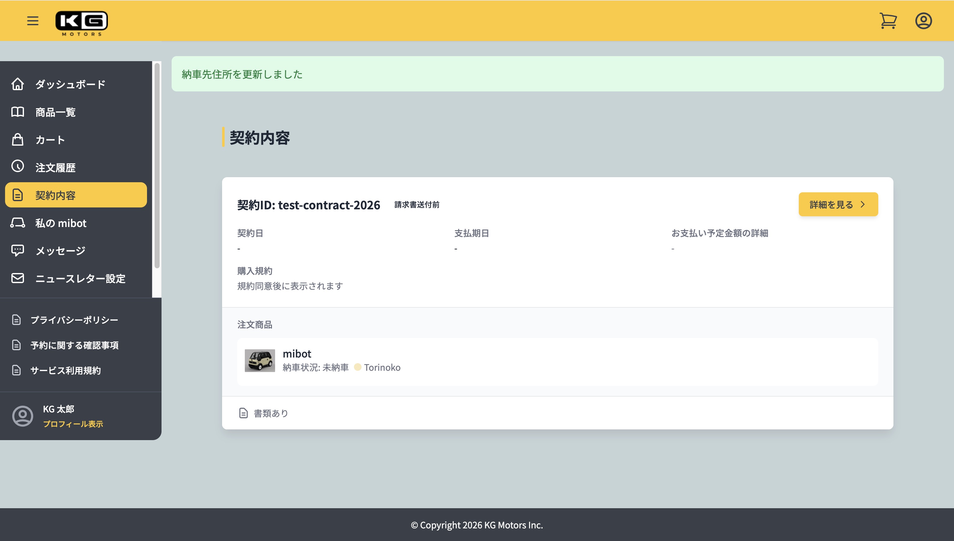Open the account icon at top right
This screenshot has width=954, height=541.
(923, 21)
